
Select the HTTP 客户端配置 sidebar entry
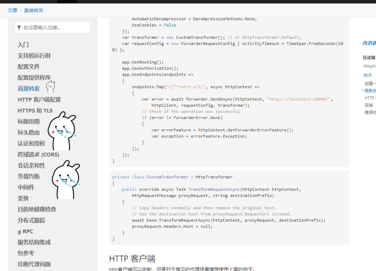pyautogui.click(x=39, y=99)
